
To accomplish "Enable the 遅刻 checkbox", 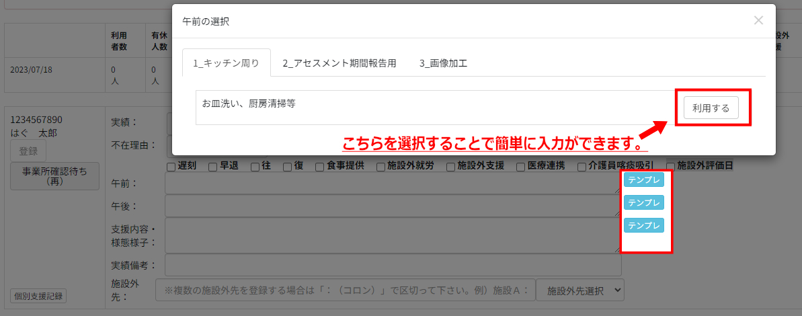I will pos(171,166).
